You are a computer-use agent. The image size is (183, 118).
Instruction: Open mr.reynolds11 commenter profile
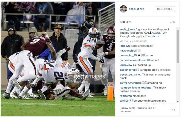click(128, 51)
